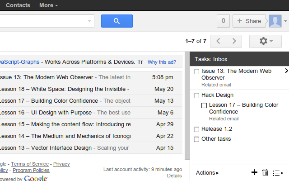The height and width of the screenshot is (181, 289).
Task: Click the Share button
Action: tap(249, 21)
